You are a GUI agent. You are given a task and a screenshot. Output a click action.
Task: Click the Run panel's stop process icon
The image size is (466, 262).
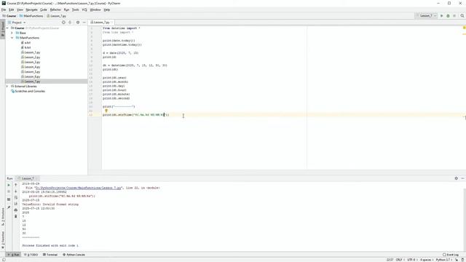[9, 191]
